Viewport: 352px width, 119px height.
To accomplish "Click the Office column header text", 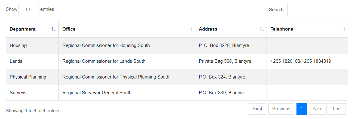I will (x=69, y=29).
